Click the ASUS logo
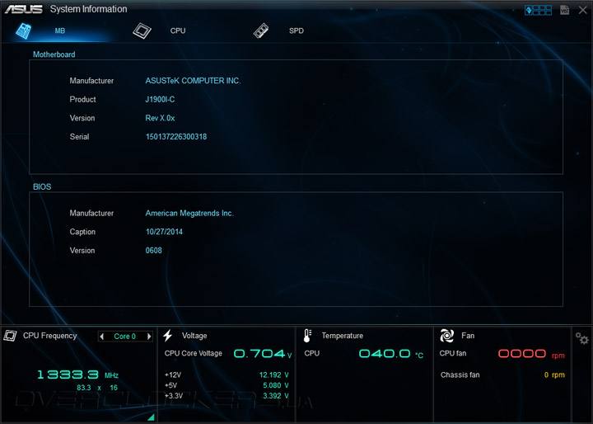The height and width of the screenshot is (424, 593). pos(23,9)
